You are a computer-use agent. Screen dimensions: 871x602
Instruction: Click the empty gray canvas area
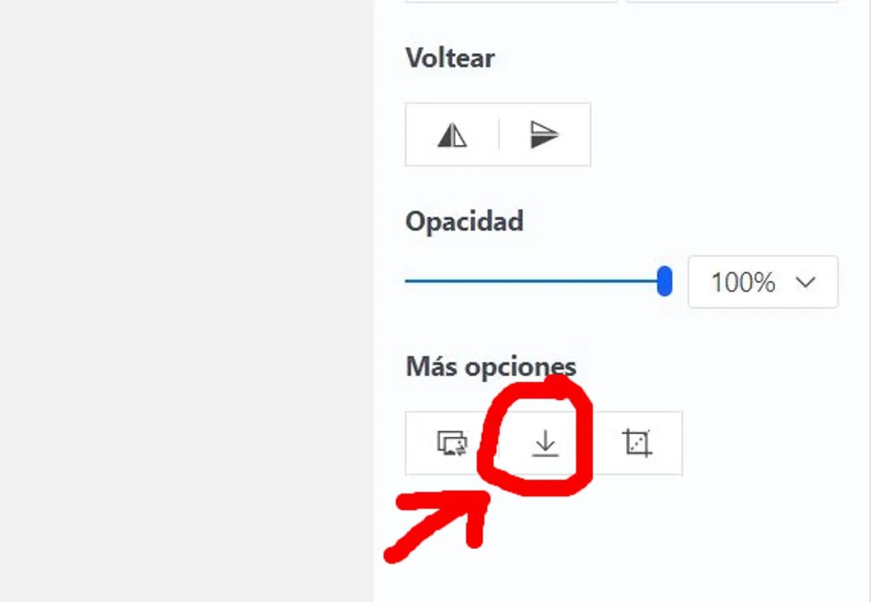[x=186, y=301]
